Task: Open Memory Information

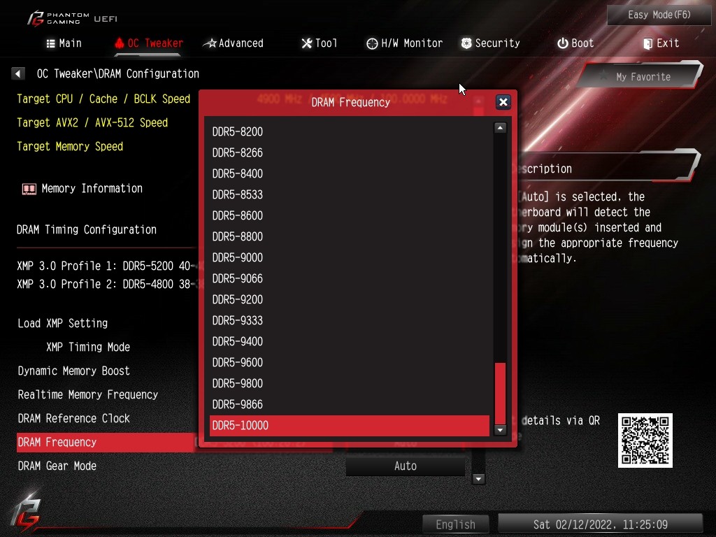Action: coord(92,189)
